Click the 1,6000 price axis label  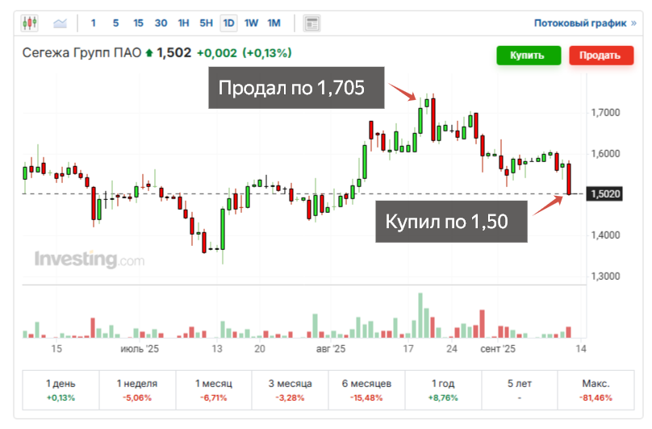[605, 154]
